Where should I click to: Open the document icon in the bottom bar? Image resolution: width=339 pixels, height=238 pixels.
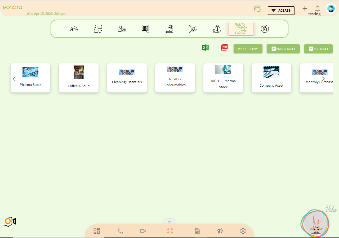coord(197,231)
